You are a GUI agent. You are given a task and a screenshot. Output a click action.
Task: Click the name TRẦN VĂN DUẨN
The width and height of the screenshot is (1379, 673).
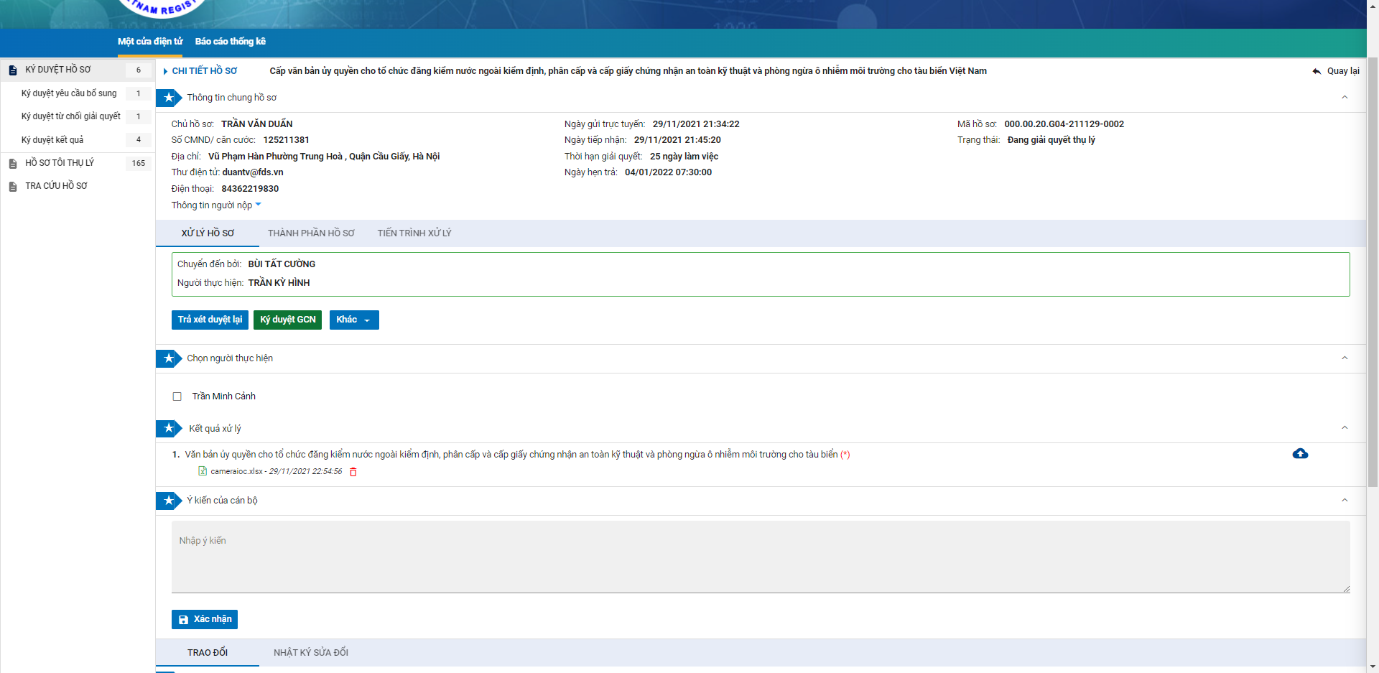256,124
